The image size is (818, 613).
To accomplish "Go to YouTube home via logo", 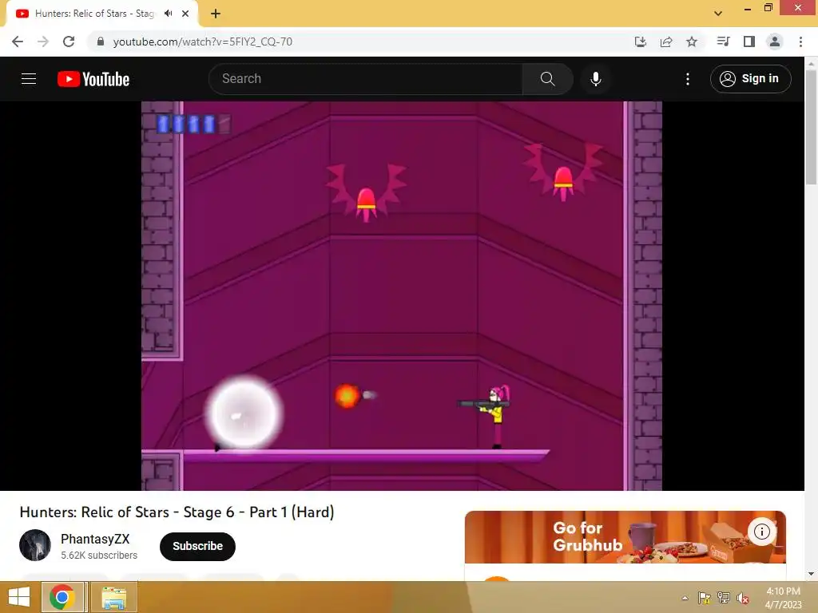I will (x=93, y=79).
